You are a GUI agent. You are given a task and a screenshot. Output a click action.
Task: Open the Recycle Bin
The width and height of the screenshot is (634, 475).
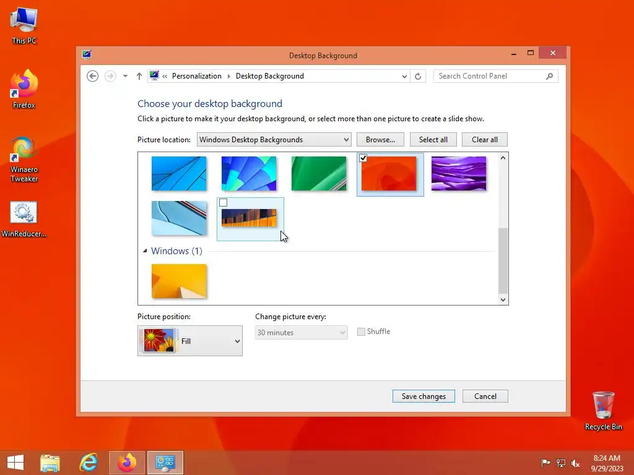pyautogui.click(x=603, y=411)
